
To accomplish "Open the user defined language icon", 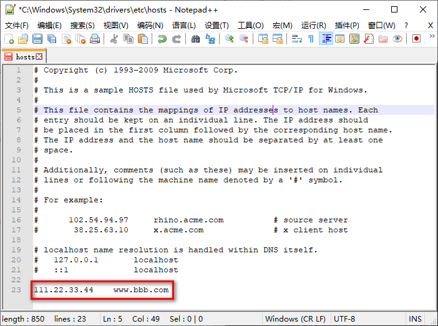I will (340, 39).
